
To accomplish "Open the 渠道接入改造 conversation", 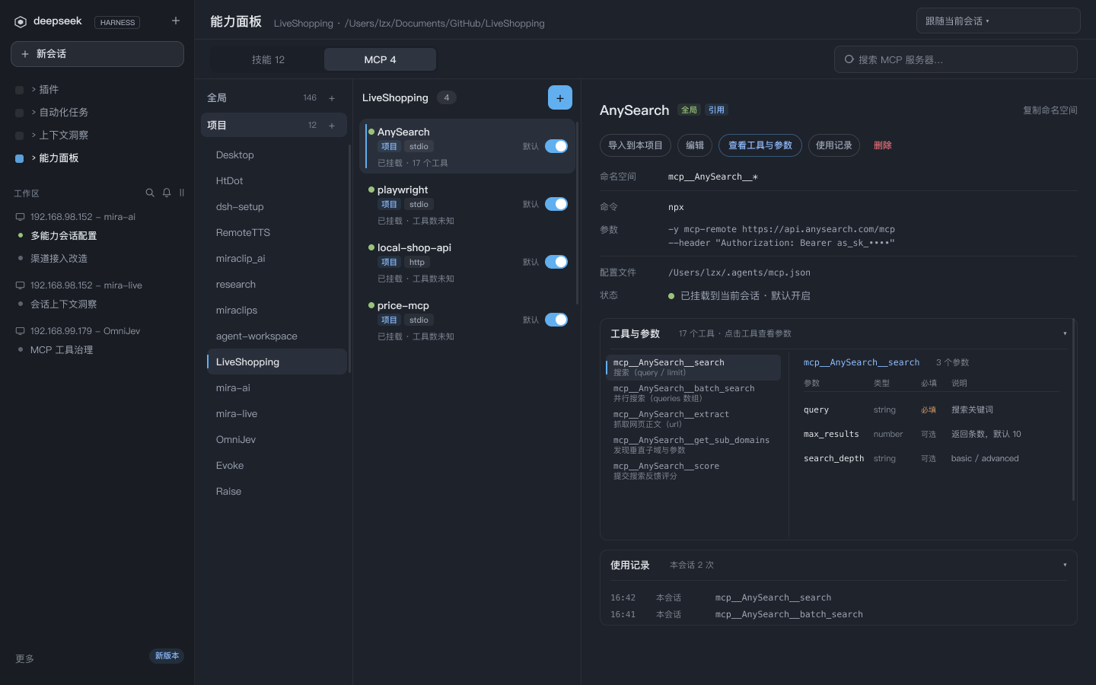I will (x=59, y=259).
